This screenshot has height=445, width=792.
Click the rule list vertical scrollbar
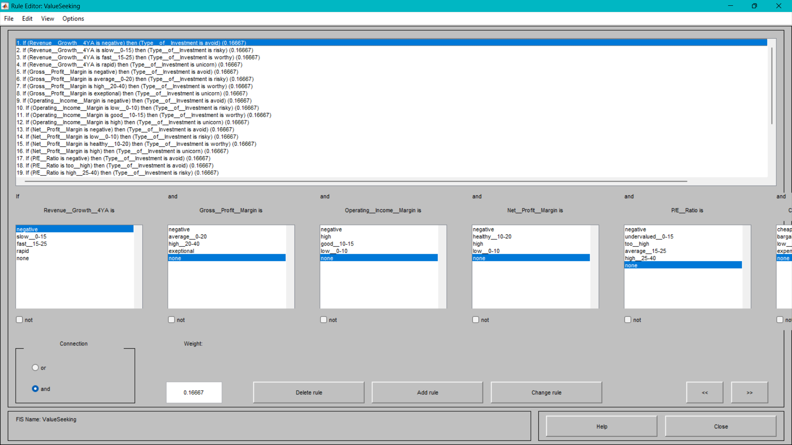tap(771, 86)
